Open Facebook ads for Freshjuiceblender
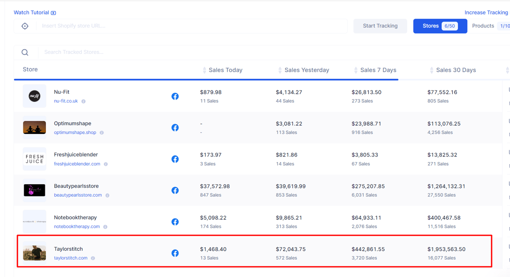Image resolution: width=510 pixels, height=277 pixels. pyautogui.click(x=175, y=159)
